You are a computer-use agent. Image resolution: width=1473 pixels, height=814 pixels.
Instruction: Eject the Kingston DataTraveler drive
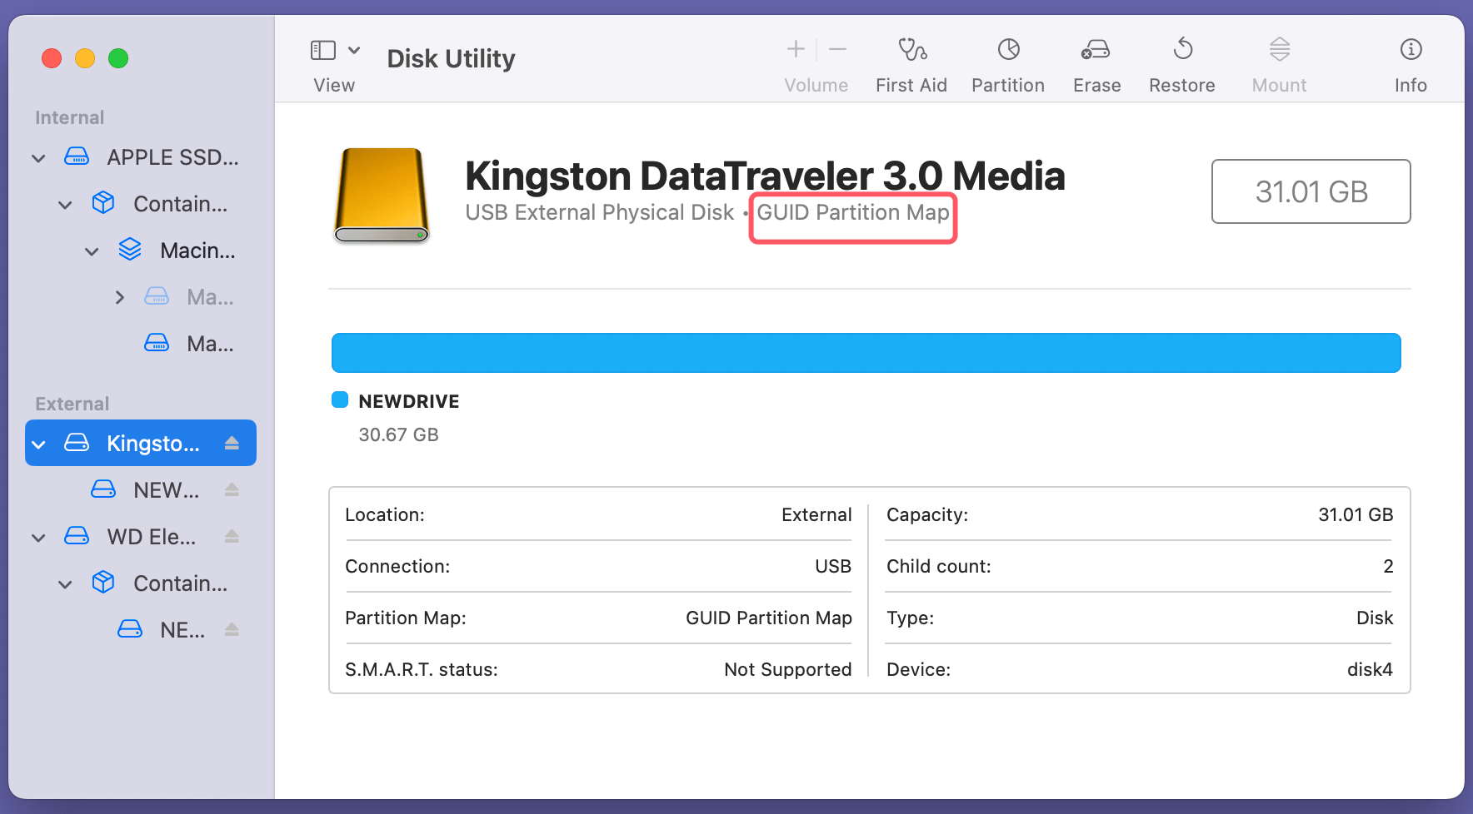pos(232,443)
